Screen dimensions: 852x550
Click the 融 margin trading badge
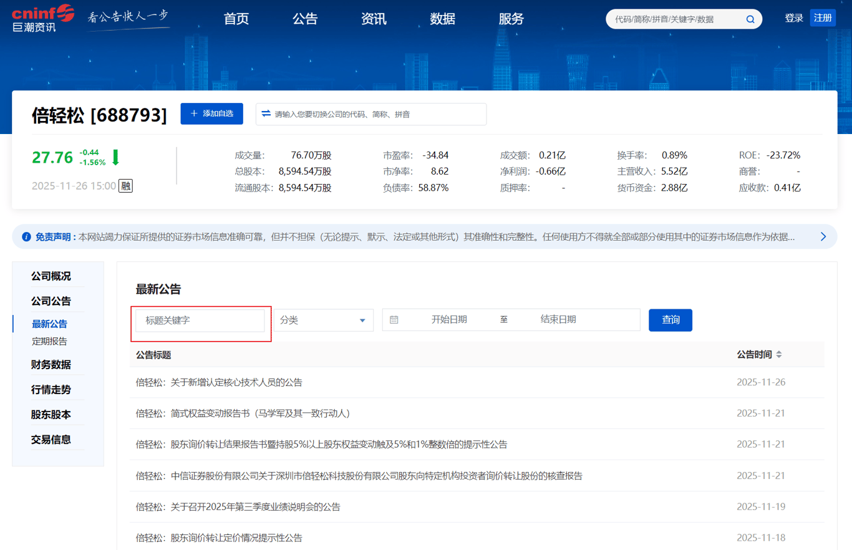[125, 186]
